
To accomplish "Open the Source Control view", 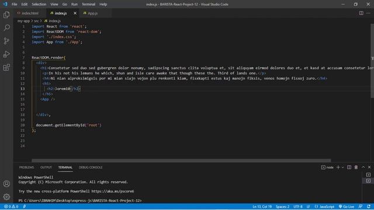I will tap(6, 41).
